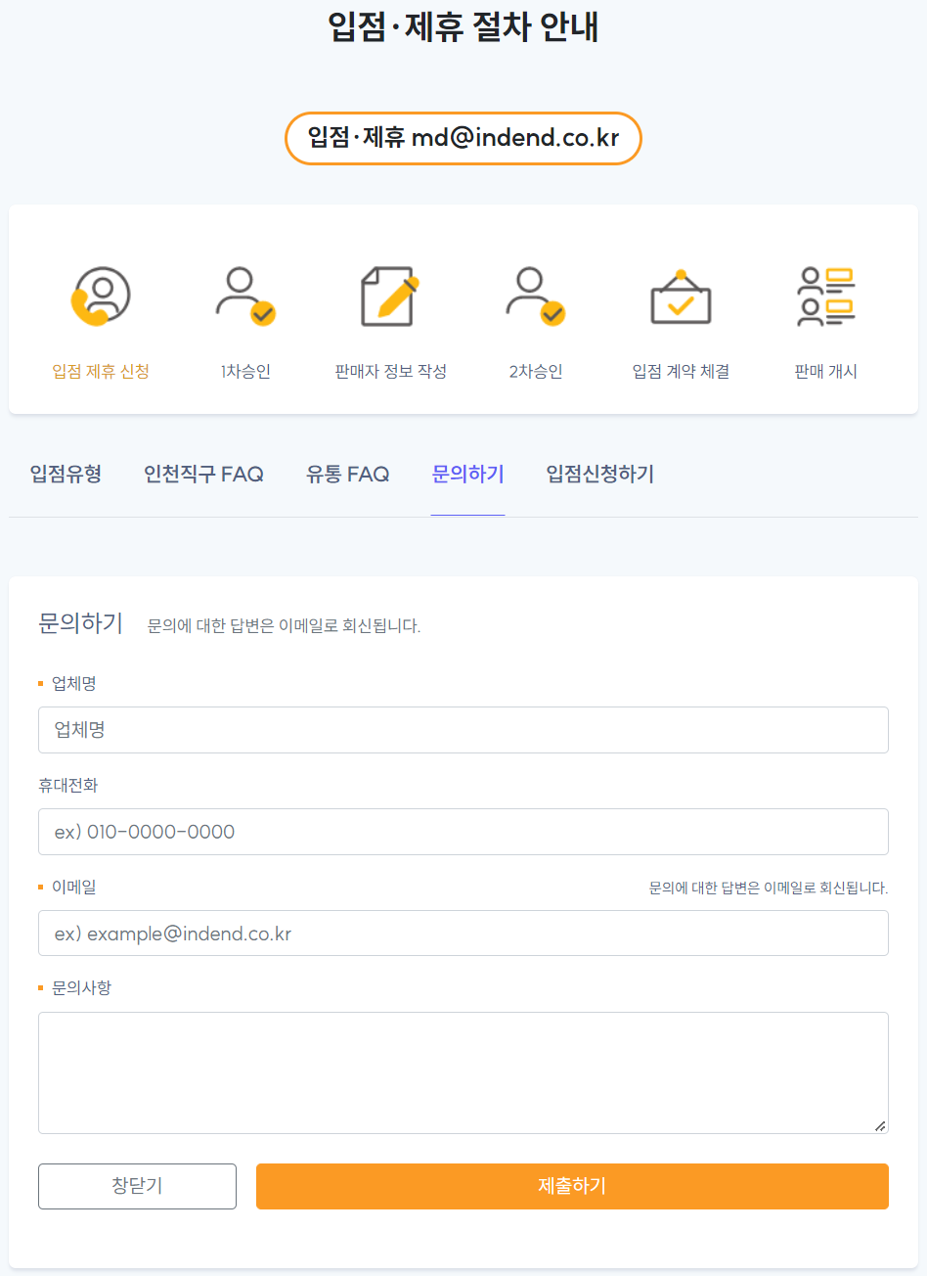Click the 업체명 field label

click(x=74, y=683)
